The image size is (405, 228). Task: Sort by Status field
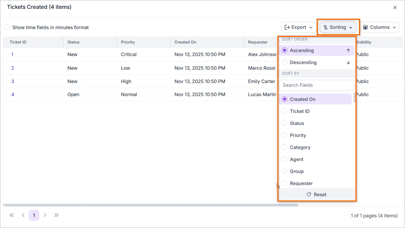pos(315,123)
